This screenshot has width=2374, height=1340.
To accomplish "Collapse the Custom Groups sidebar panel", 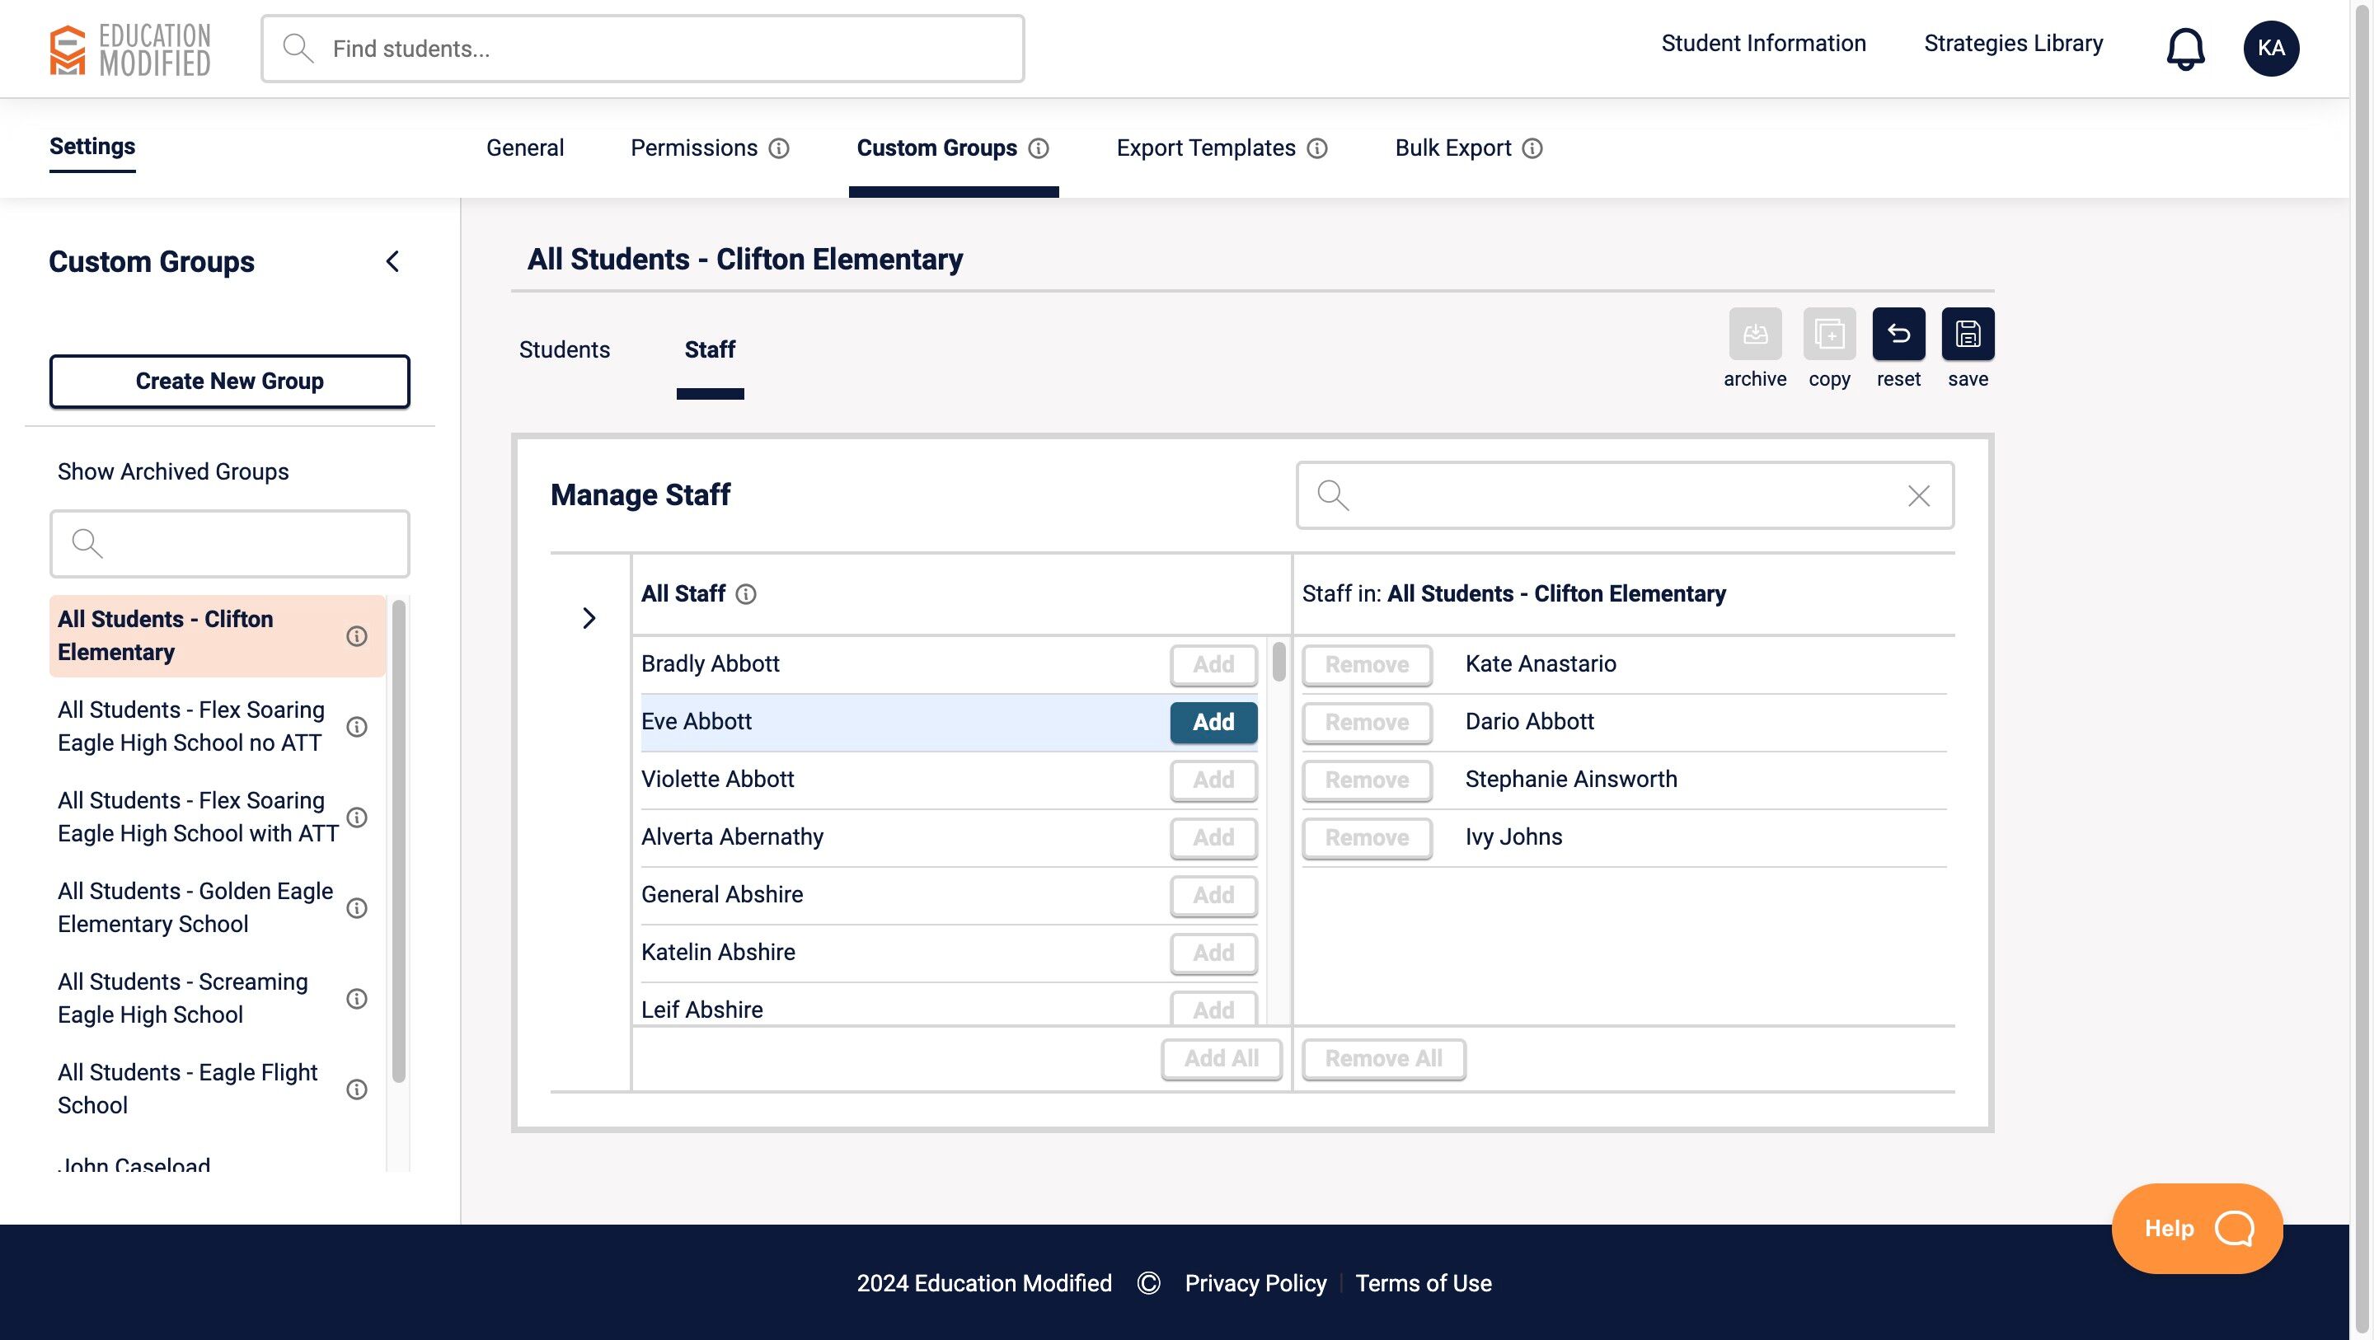I will click(392, 262).
